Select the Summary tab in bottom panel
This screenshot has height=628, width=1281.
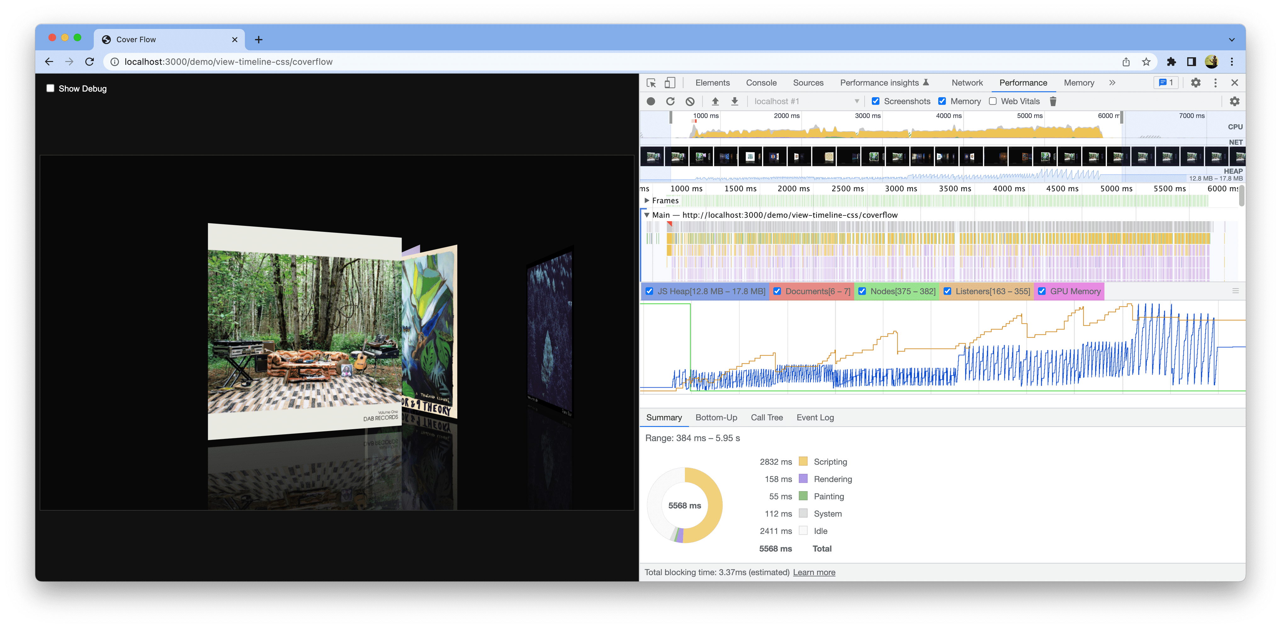tap(663, 417)
